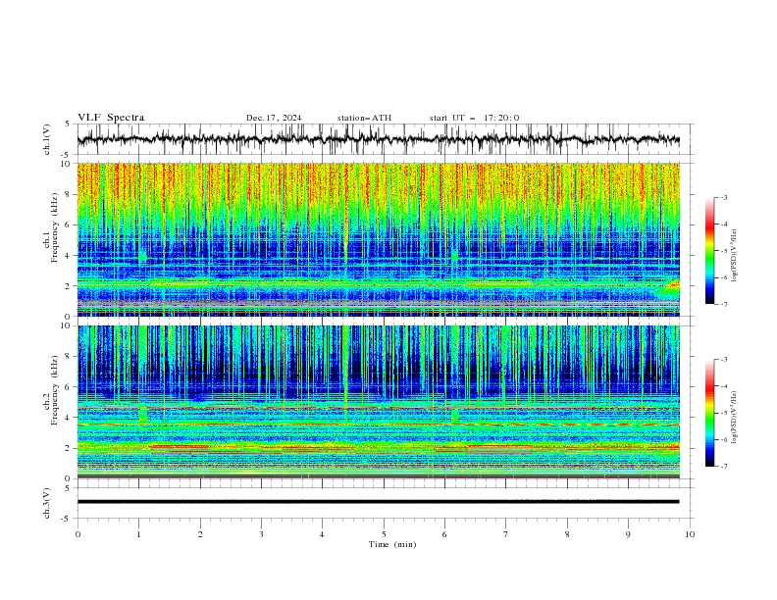This screenshot has height=600, width=777.
Task: Click the "start UT = 17:20:0" text
Action: click(x=474, y=118)
